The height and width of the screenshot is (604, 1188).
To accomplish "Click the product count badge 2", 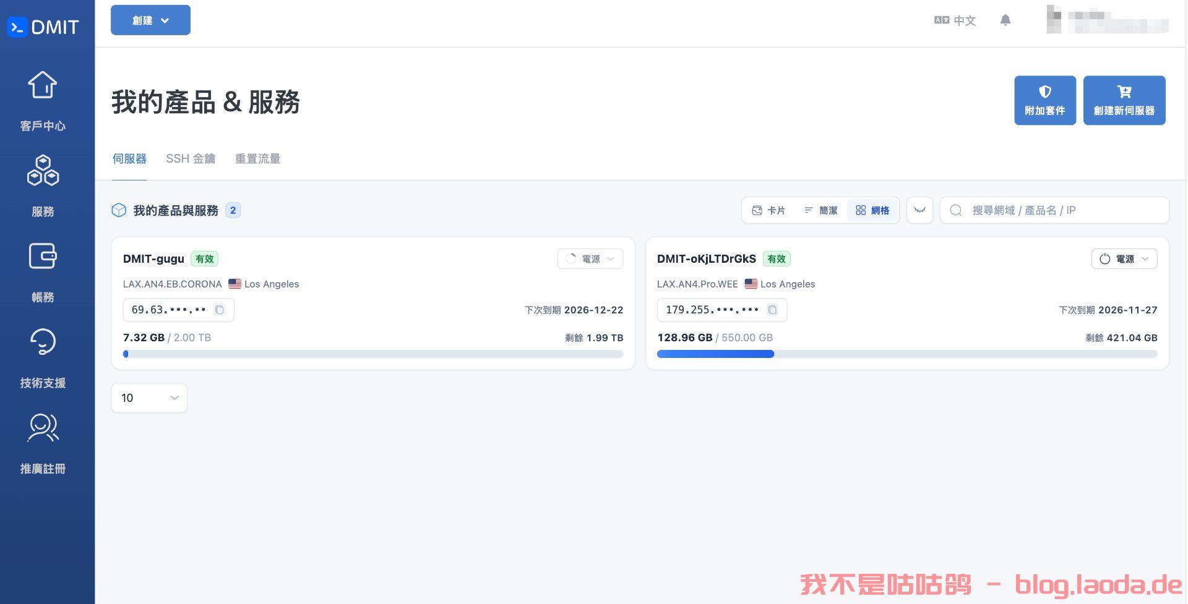I will click(233, 210).
